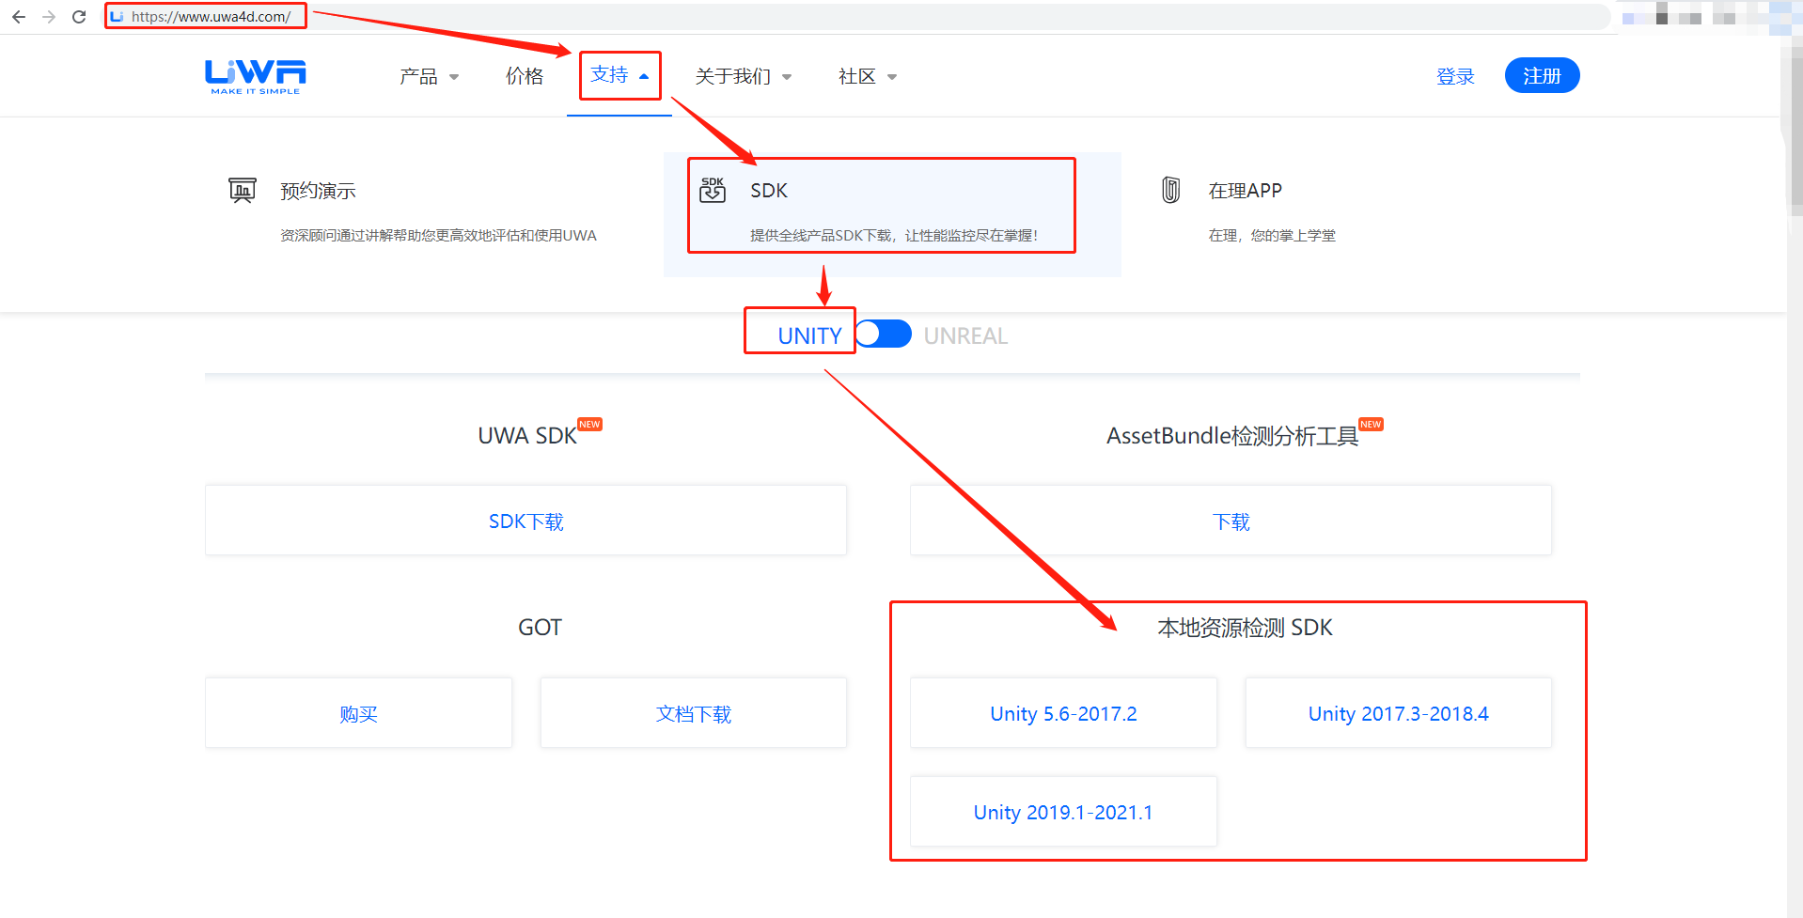The image size is (1803, 918).
Task: Click the AssetBundle检测分析工具 heading
Action: [x=1232, y=436]
